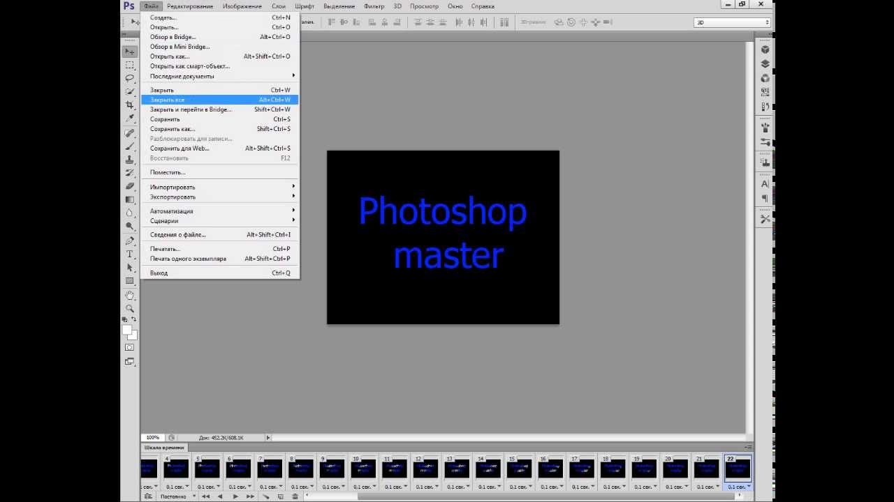Screen dimensions: 894x502
Task: Expand 'Последние документы' submenu
Action: (x=220, y=76)
